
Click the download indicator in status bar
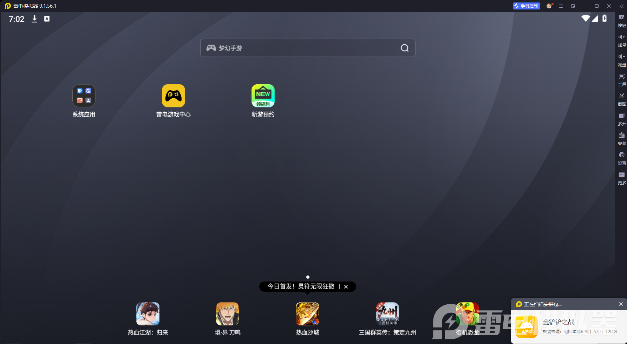(x=34, y=19)
